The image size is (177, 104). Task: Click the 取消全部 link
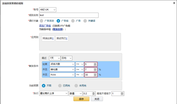click(x=58, y=29)
